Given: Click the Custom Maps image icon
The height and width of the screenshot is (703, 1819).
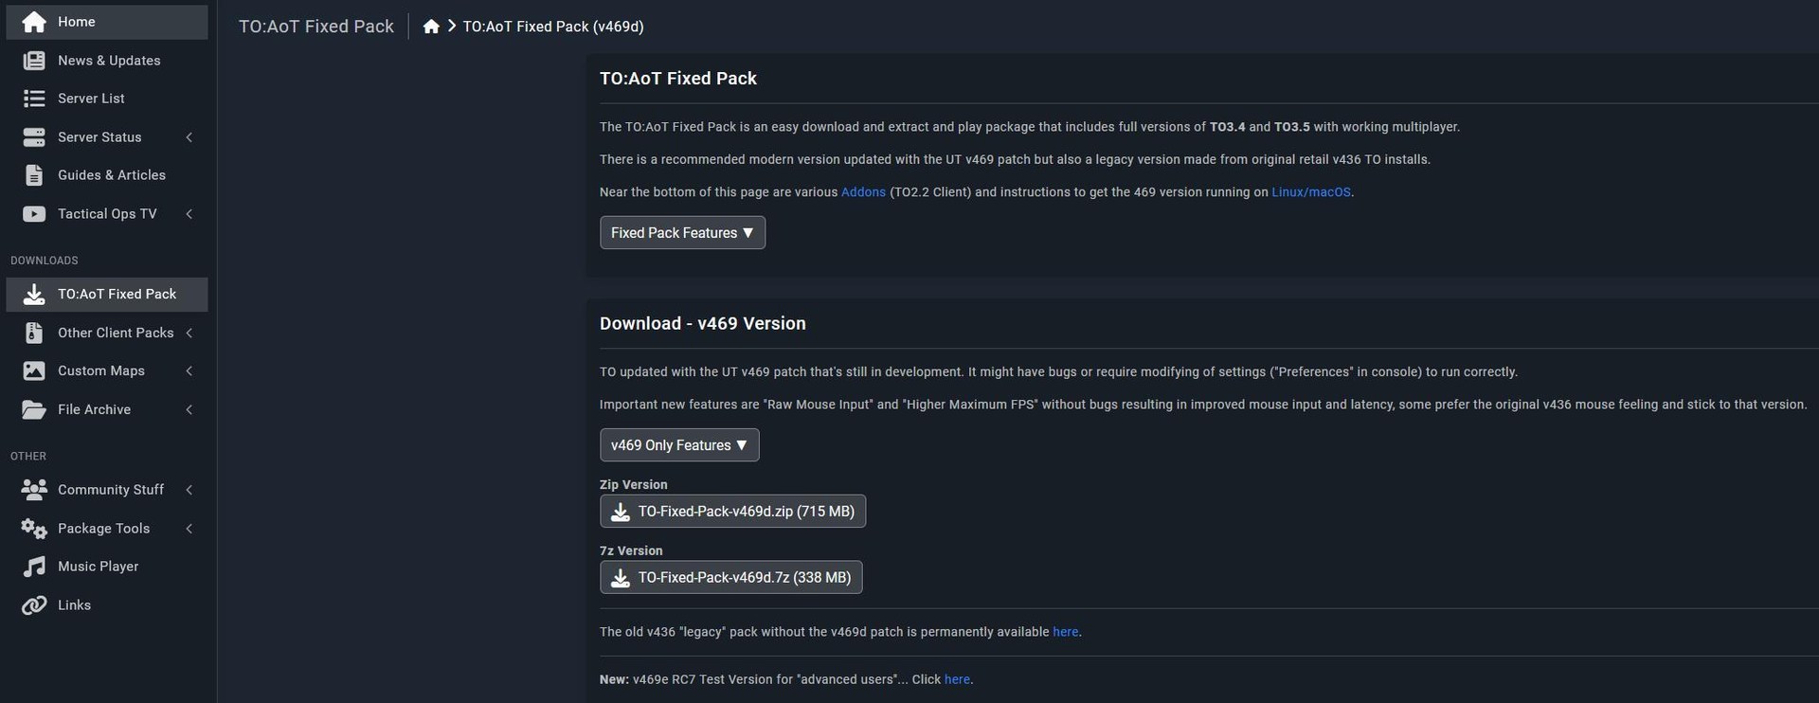Looking at the screenshot, I should coord(34,371).
